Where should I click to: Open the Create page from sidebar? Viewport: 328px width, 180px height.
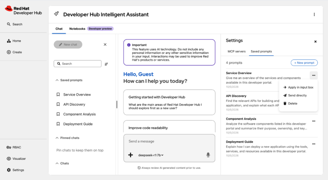click(x=14, y=52)
